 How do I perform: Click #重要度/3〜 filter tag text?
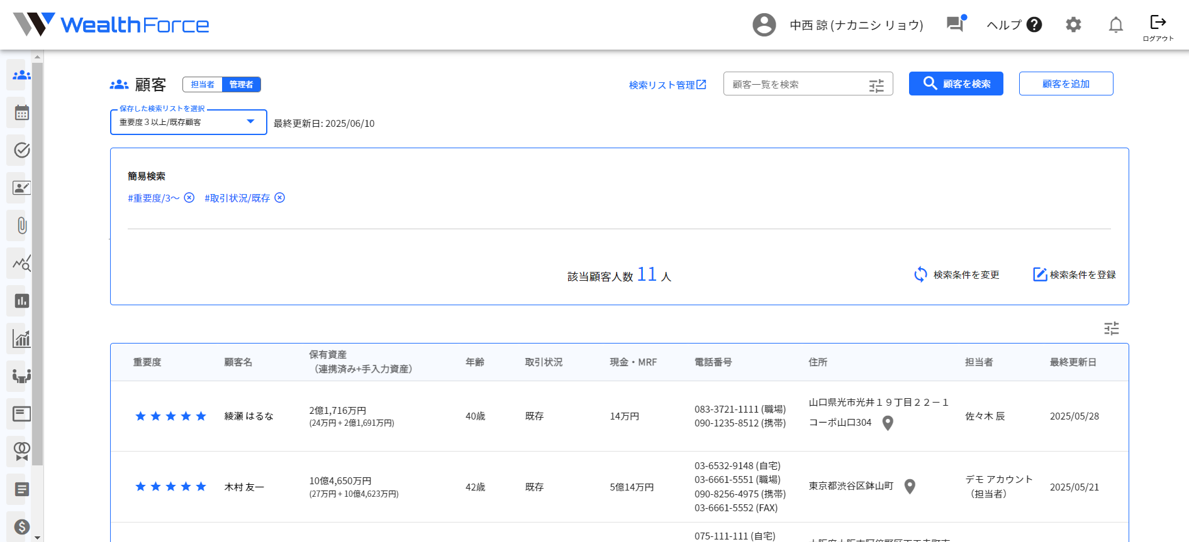coord(154,198)
